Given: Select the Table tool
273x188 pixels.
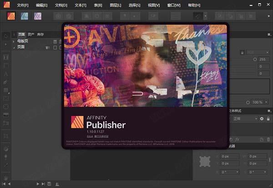Looking at the screenshot, I should click(6, 66).
